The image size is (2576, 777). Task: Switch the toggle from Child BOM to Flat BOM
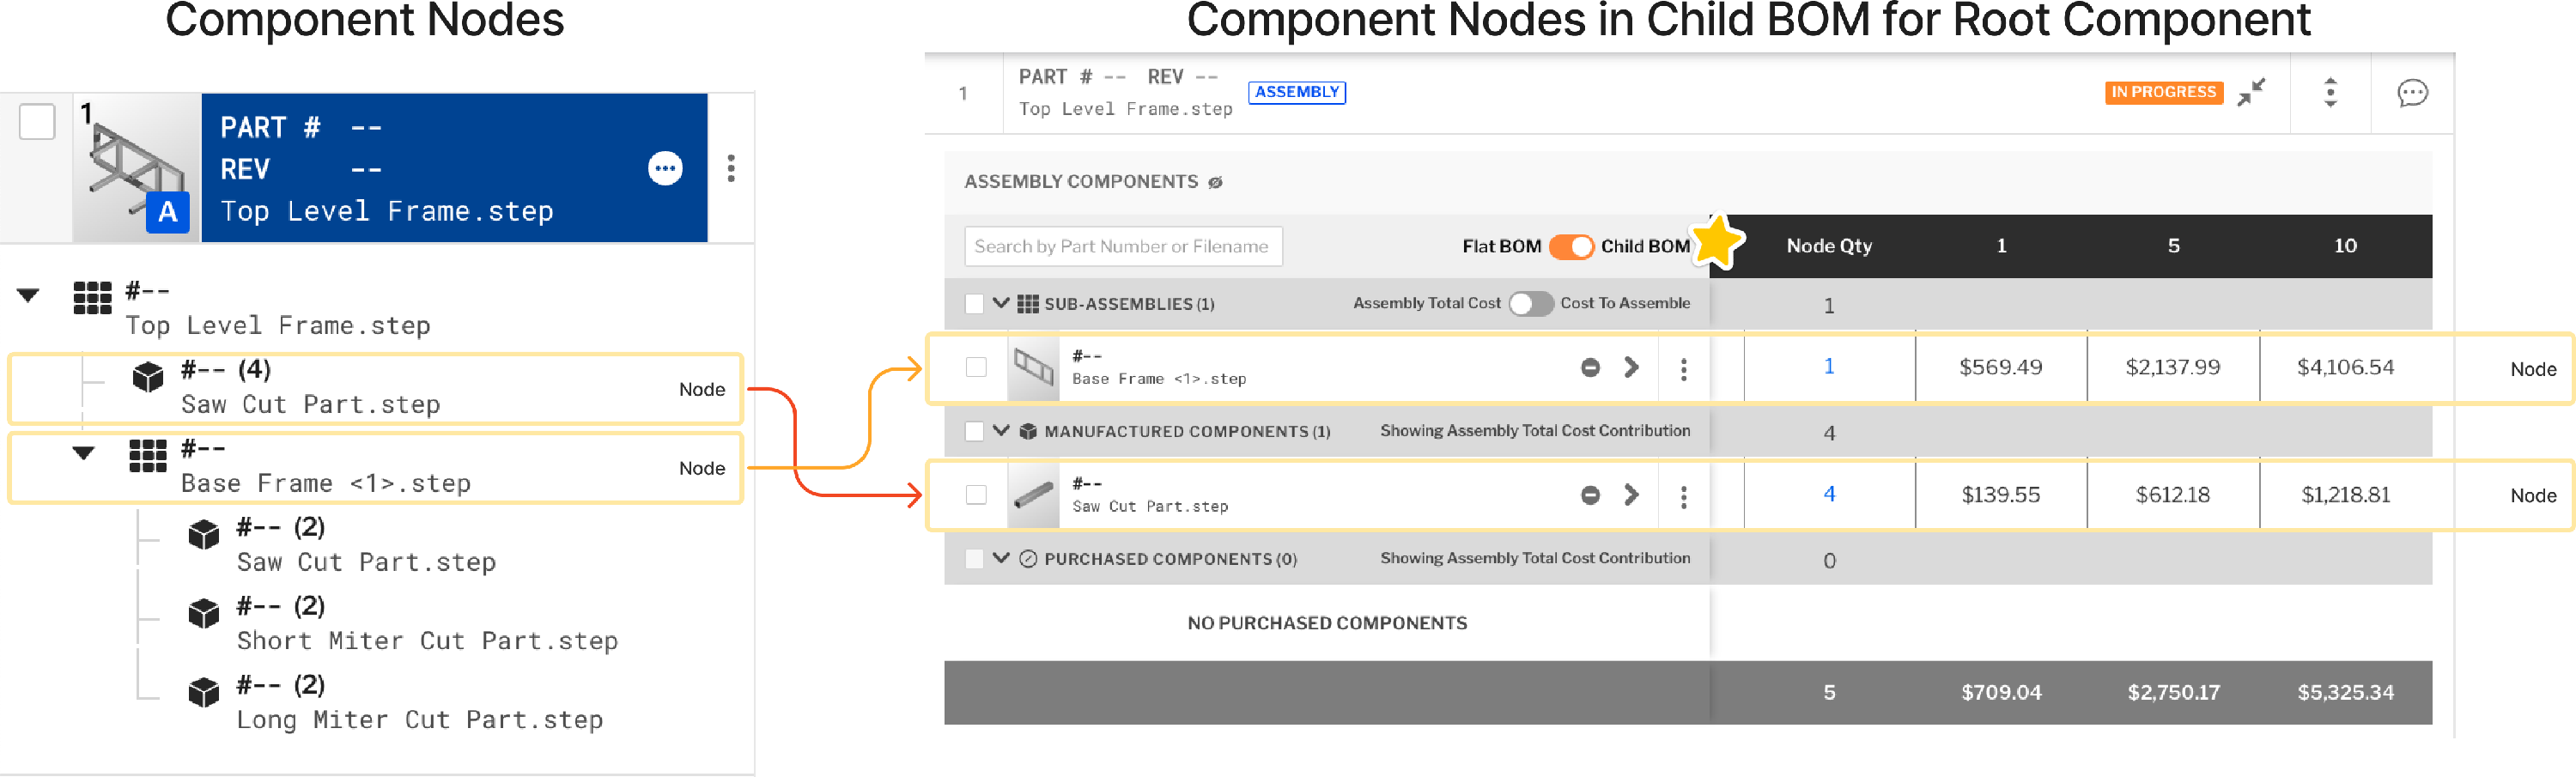tap(1573, 246)
